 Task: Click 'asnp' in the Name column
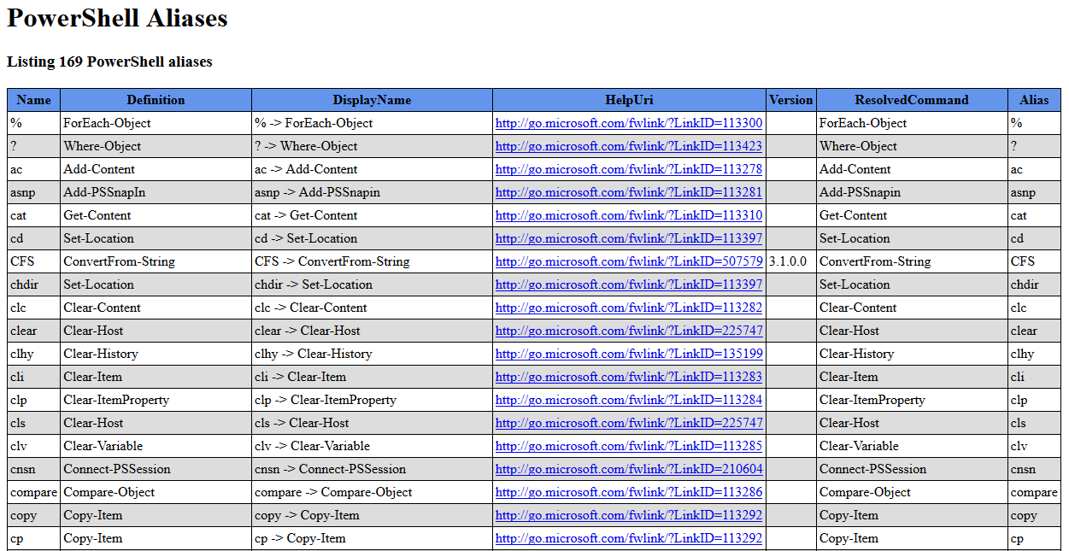tap(23, 192)
